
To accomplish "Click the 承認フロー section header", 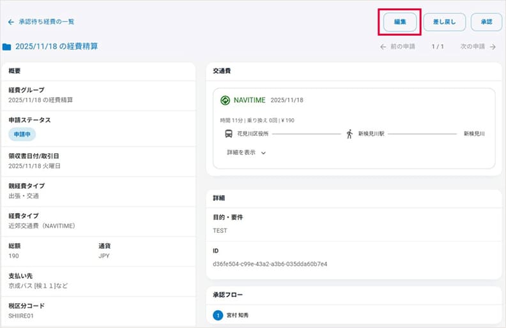I will coord(227,295).
